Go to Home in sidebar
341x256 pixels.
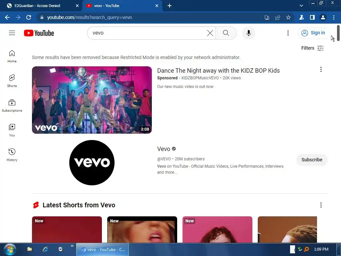point(12,56)
